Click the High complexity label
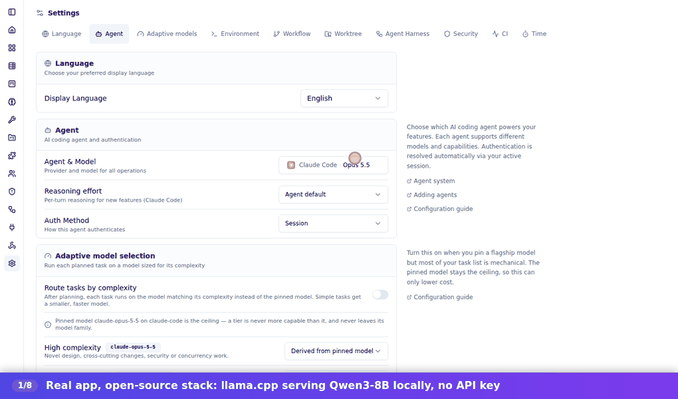The height and width of the screenshot is (399, 678). pyautogui.click(x=72, y=348)
